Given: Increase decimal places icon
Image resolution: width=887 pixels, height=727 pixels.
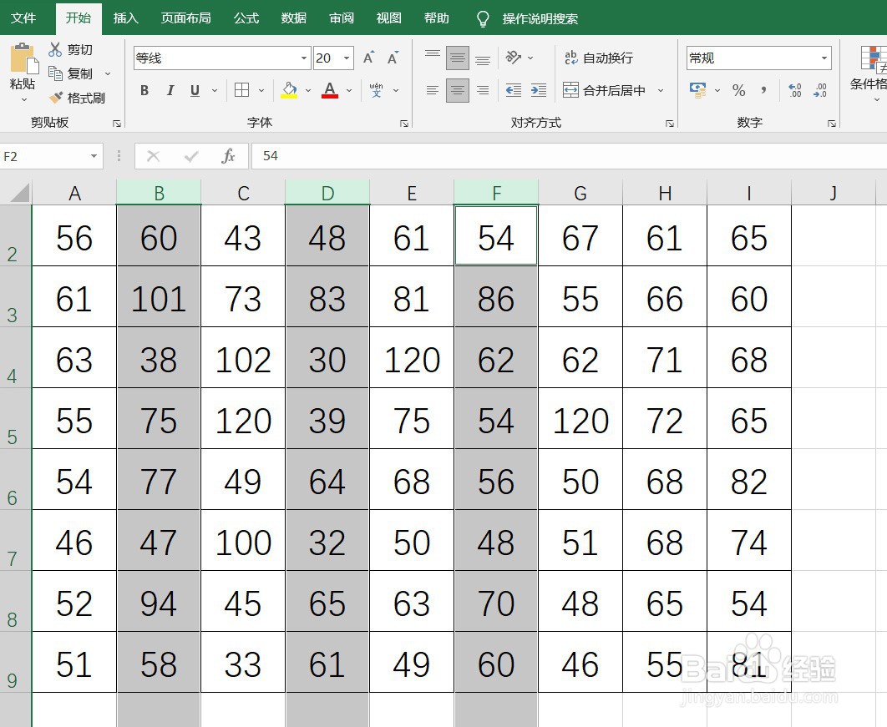Looking at the screenshot, I should [795, 90].
